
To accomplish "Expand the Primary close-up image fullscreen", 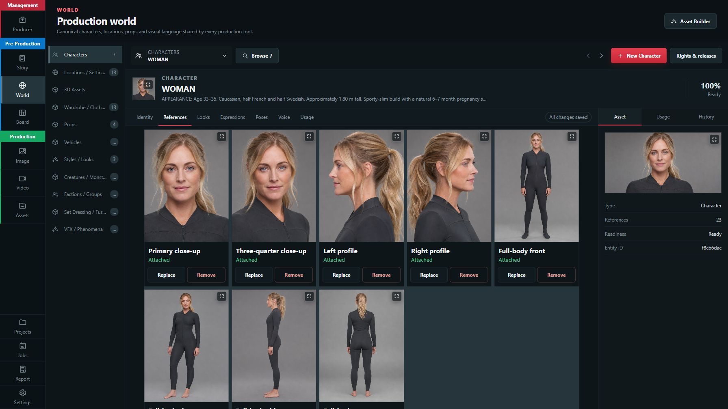I will 222,137.
